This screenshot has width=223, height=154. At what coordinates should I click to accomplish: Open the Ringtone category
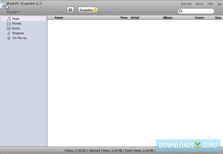point(24,33)
